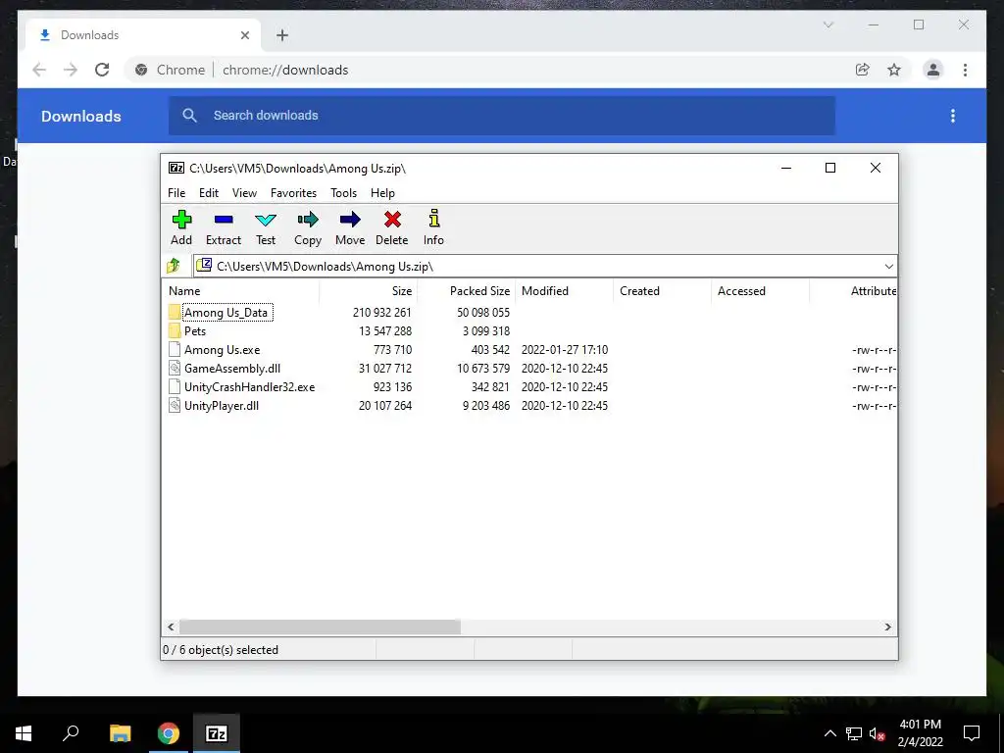The image size is (1004, 753).
Task: Click the Chrome taskbar icon
Action: [x=169, y=733]
